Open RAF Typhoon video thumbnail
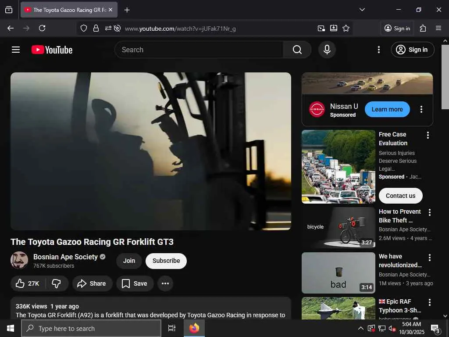The width and height of the screenshot is (449, 337). pyautogui.click(x=338, y=308)
